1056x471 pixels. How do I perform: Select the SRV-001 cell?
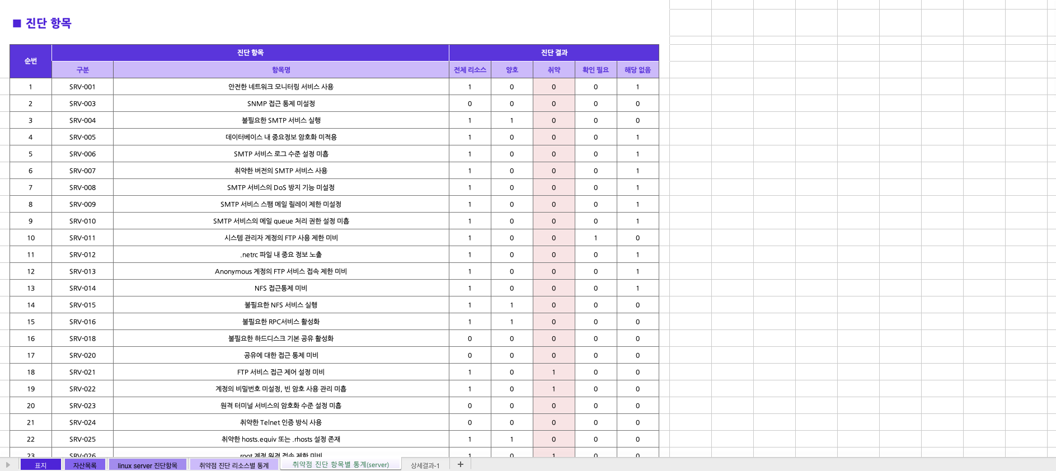pos(82,87)
